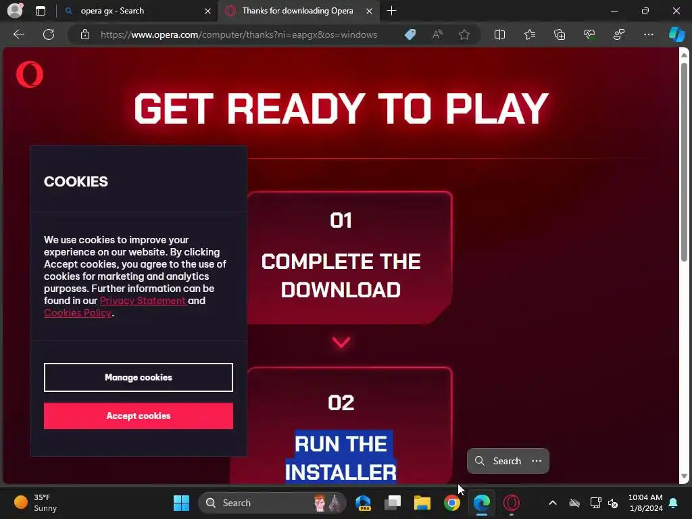Click the scrollbar down arrow
The image size is (692, 519).
point(684,476)
